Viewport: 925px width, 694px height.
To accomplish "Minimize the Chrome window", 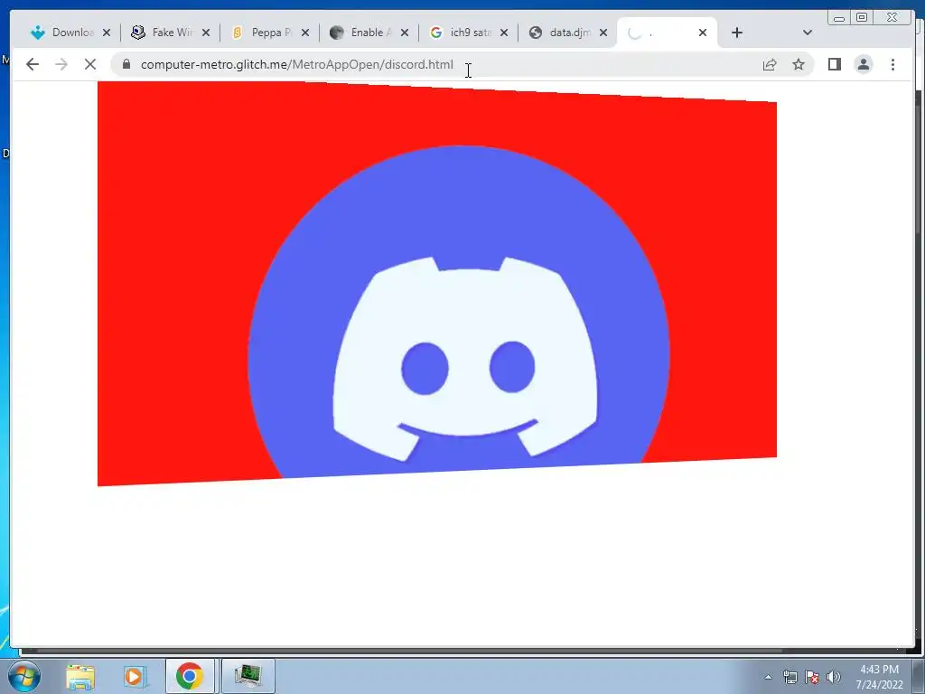I will pos(839,18).
